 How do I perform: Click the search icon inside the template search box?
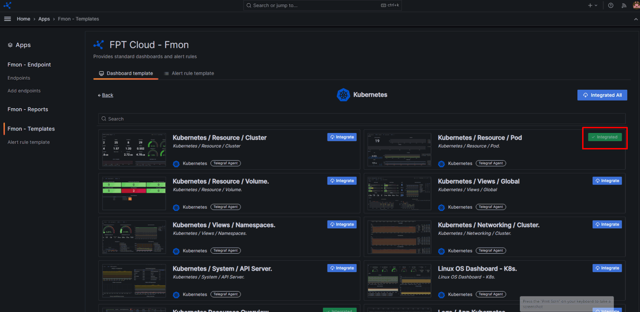(x=104, y=119)
